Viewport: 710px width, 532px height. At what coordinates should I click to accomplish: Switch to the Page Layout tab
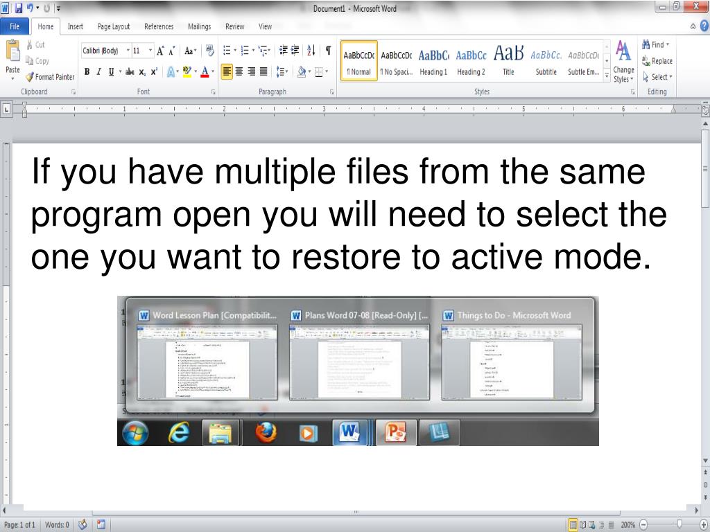[114, 26]
